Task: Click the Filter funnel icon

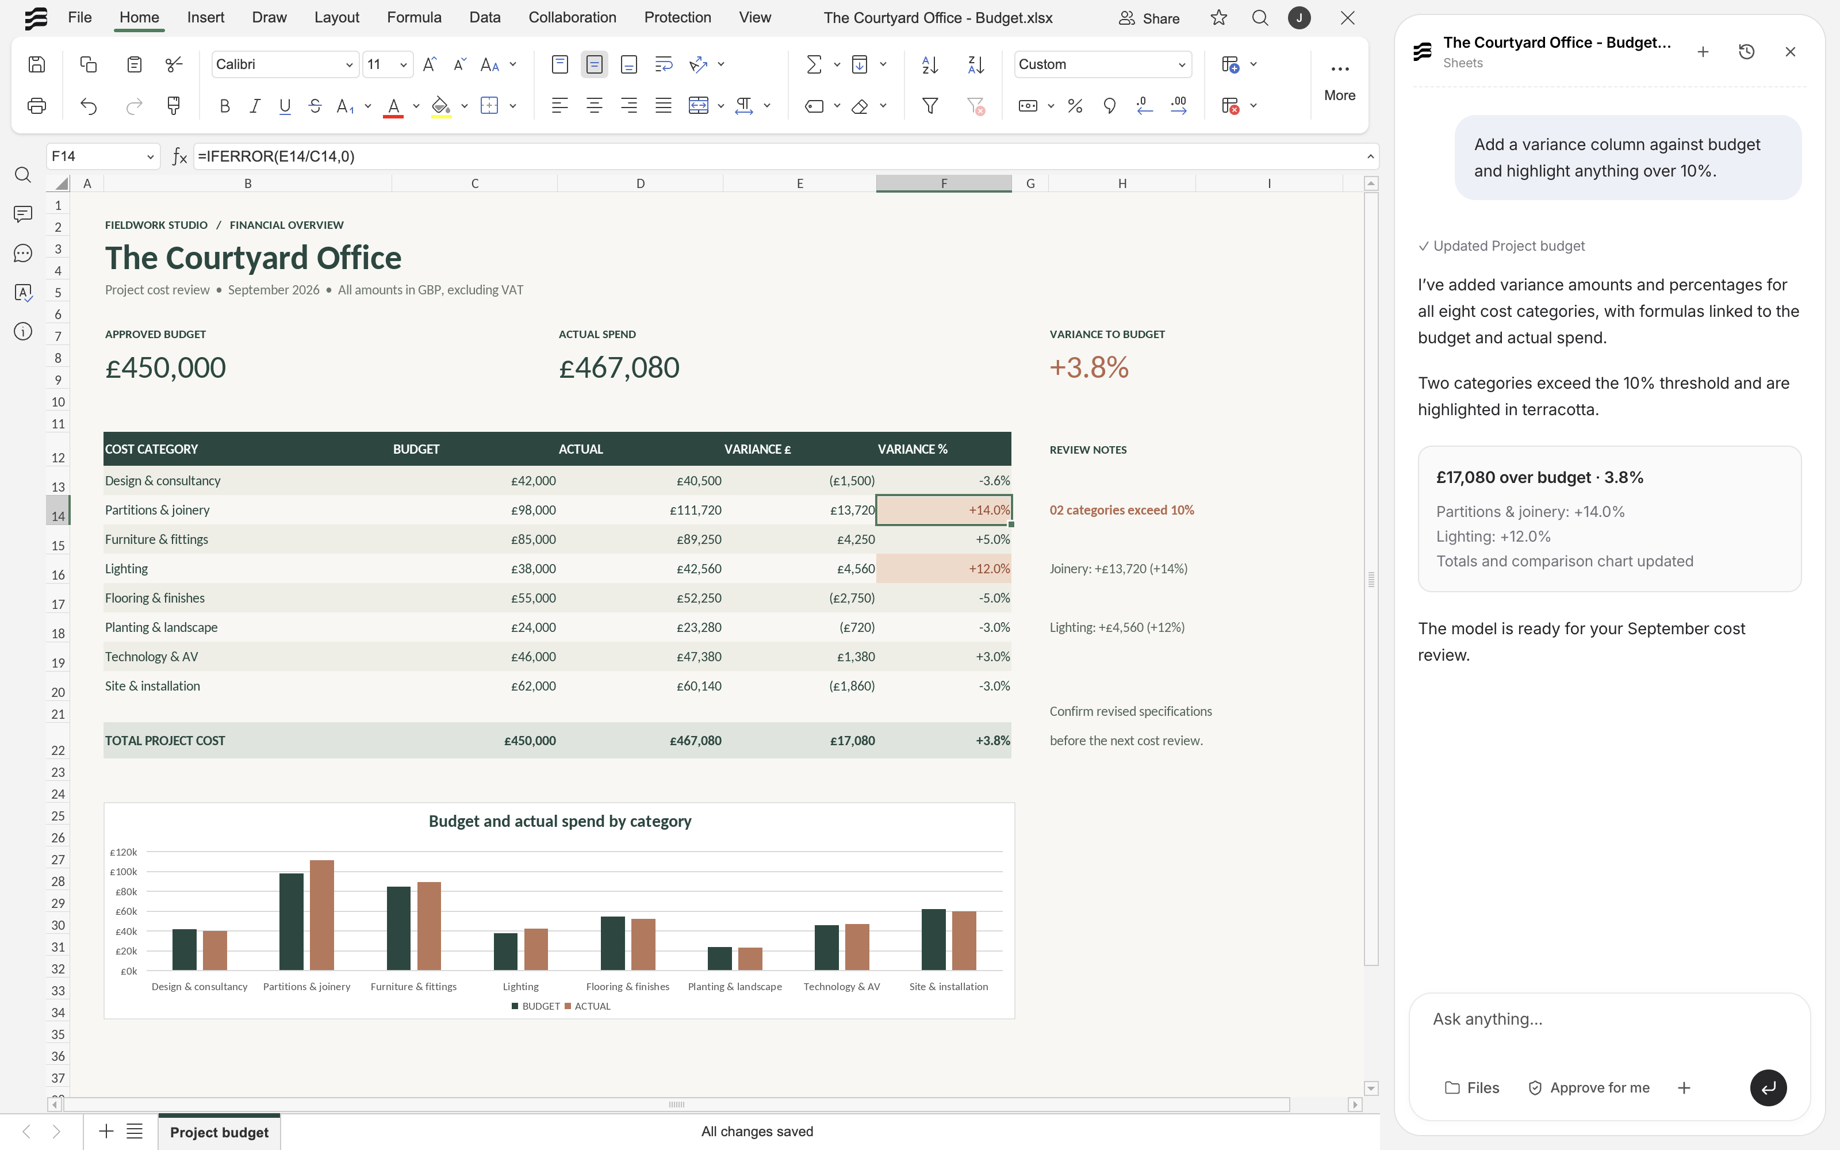Action: (x=929, y=106)
